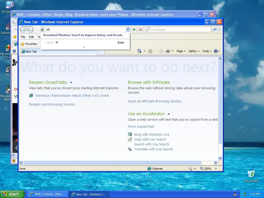Image resolution: width=264 pixels, height=198 pixels.
Task: Click 'Show copied text'
Action: (x=141, y=126)
